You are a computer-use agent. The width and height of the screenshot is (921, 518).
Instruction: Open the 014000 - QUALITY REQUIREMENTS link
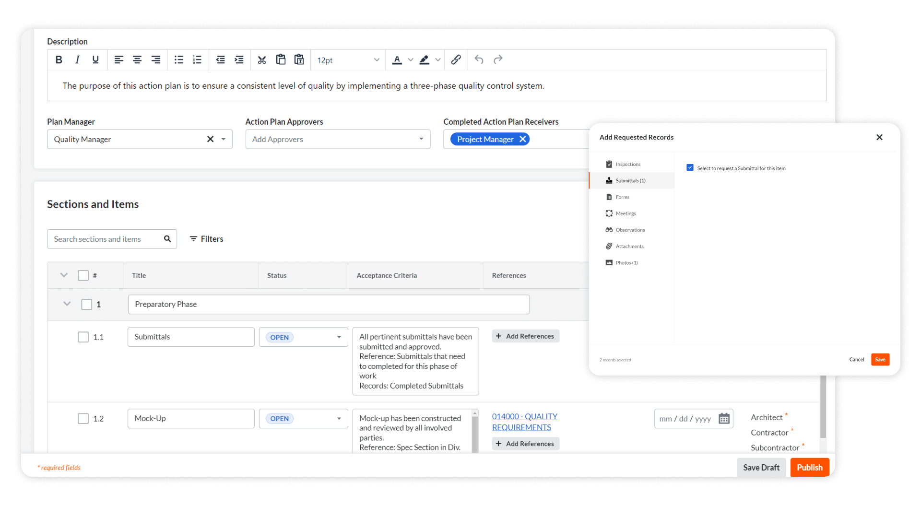click(x=525, y=422)
